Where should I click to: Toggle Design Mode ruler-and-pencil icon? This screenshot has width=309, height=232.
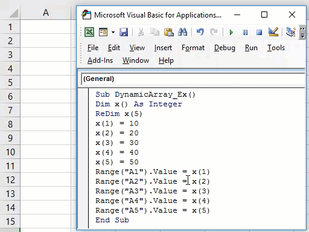[273, 32]
